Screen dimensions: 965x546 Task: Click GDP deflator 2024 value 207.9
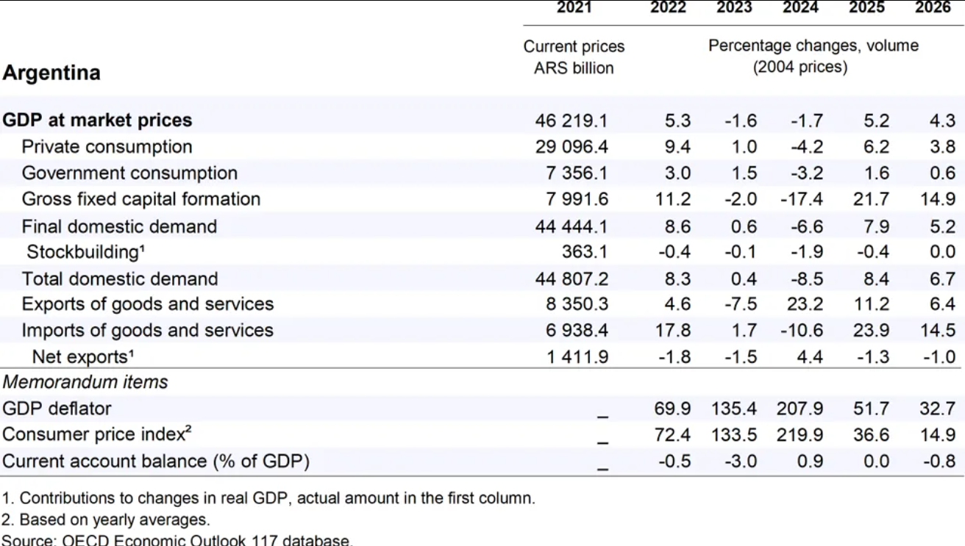coord(800,408)
